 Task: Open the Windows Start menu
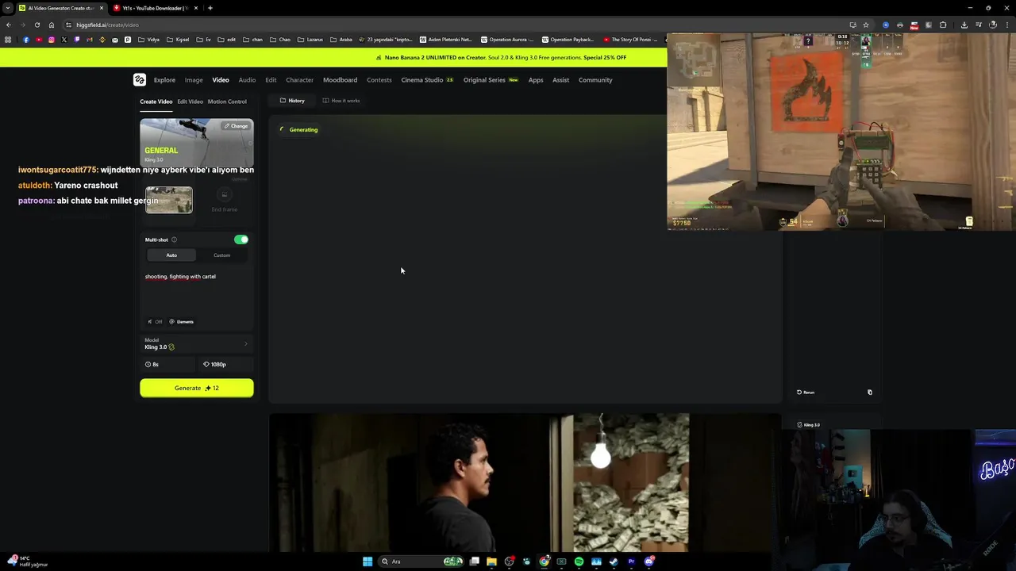pyautogui.click(x=368, y=561)
